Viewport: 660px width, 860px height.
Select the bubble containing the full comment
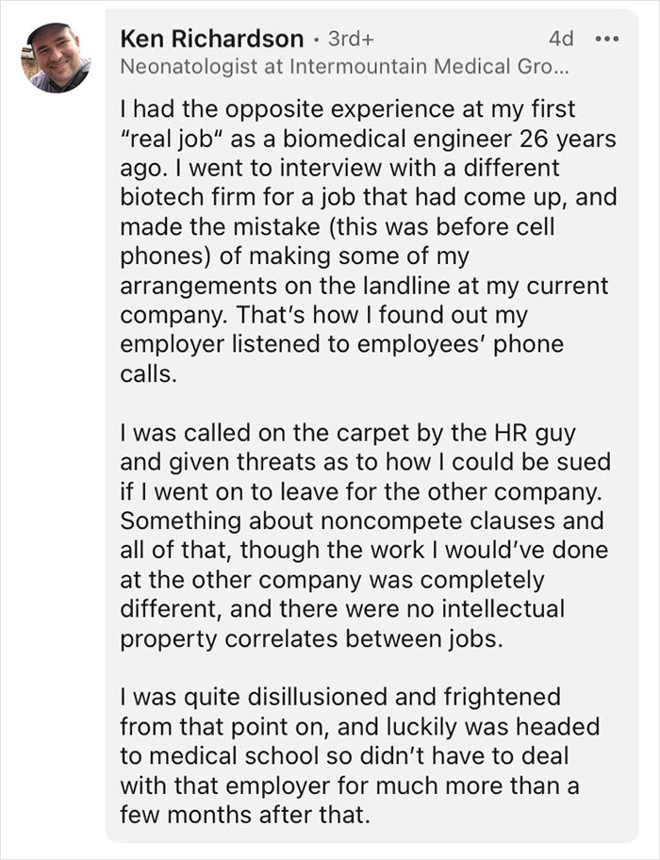[377, 424]
